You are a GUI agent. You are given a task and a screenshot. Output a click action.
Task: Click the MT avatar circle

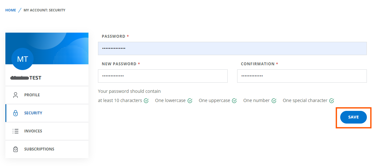pyautogui.click(x=22, y=59)
